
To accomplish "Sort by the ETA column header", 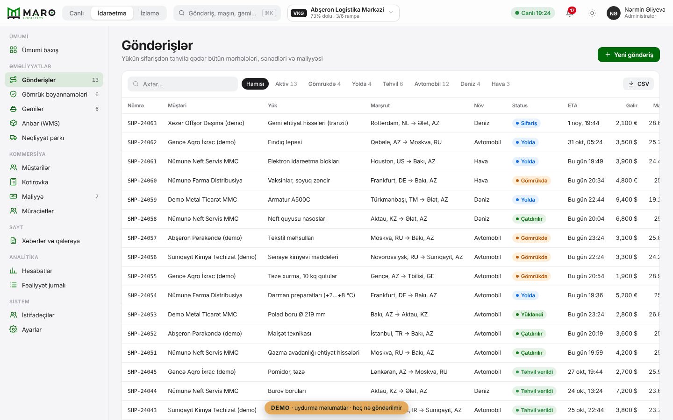I will click(x=573, y=105).
